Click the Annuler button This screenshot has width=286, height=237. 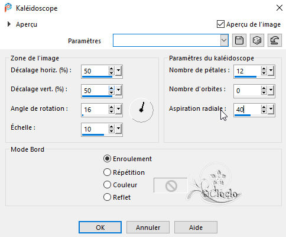(x=148, y=228)
